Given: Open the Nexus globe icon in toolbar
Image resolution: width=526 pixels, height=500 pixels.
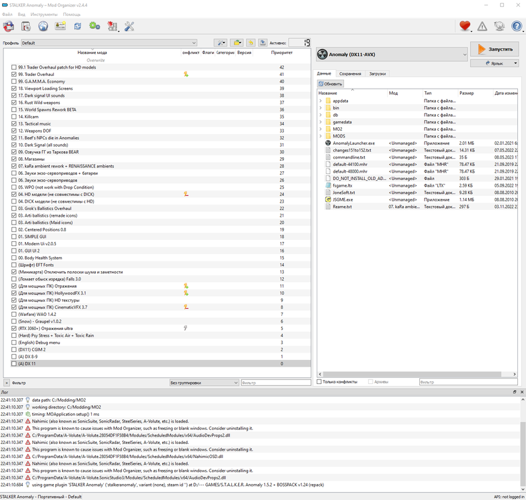Looking at the screenshot, I should tap(43, 26).
